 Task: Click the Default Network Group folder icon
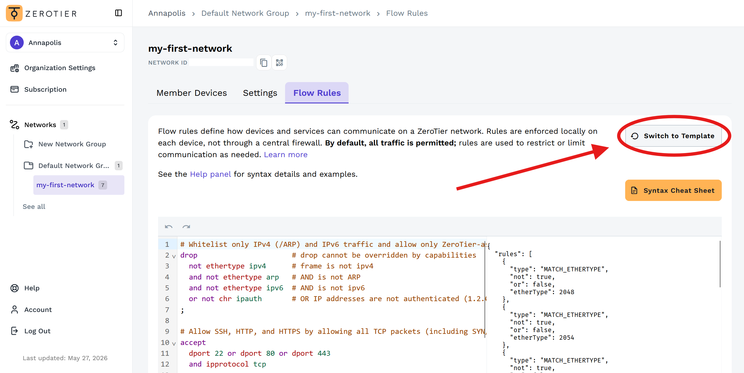[x=28, y=166]
